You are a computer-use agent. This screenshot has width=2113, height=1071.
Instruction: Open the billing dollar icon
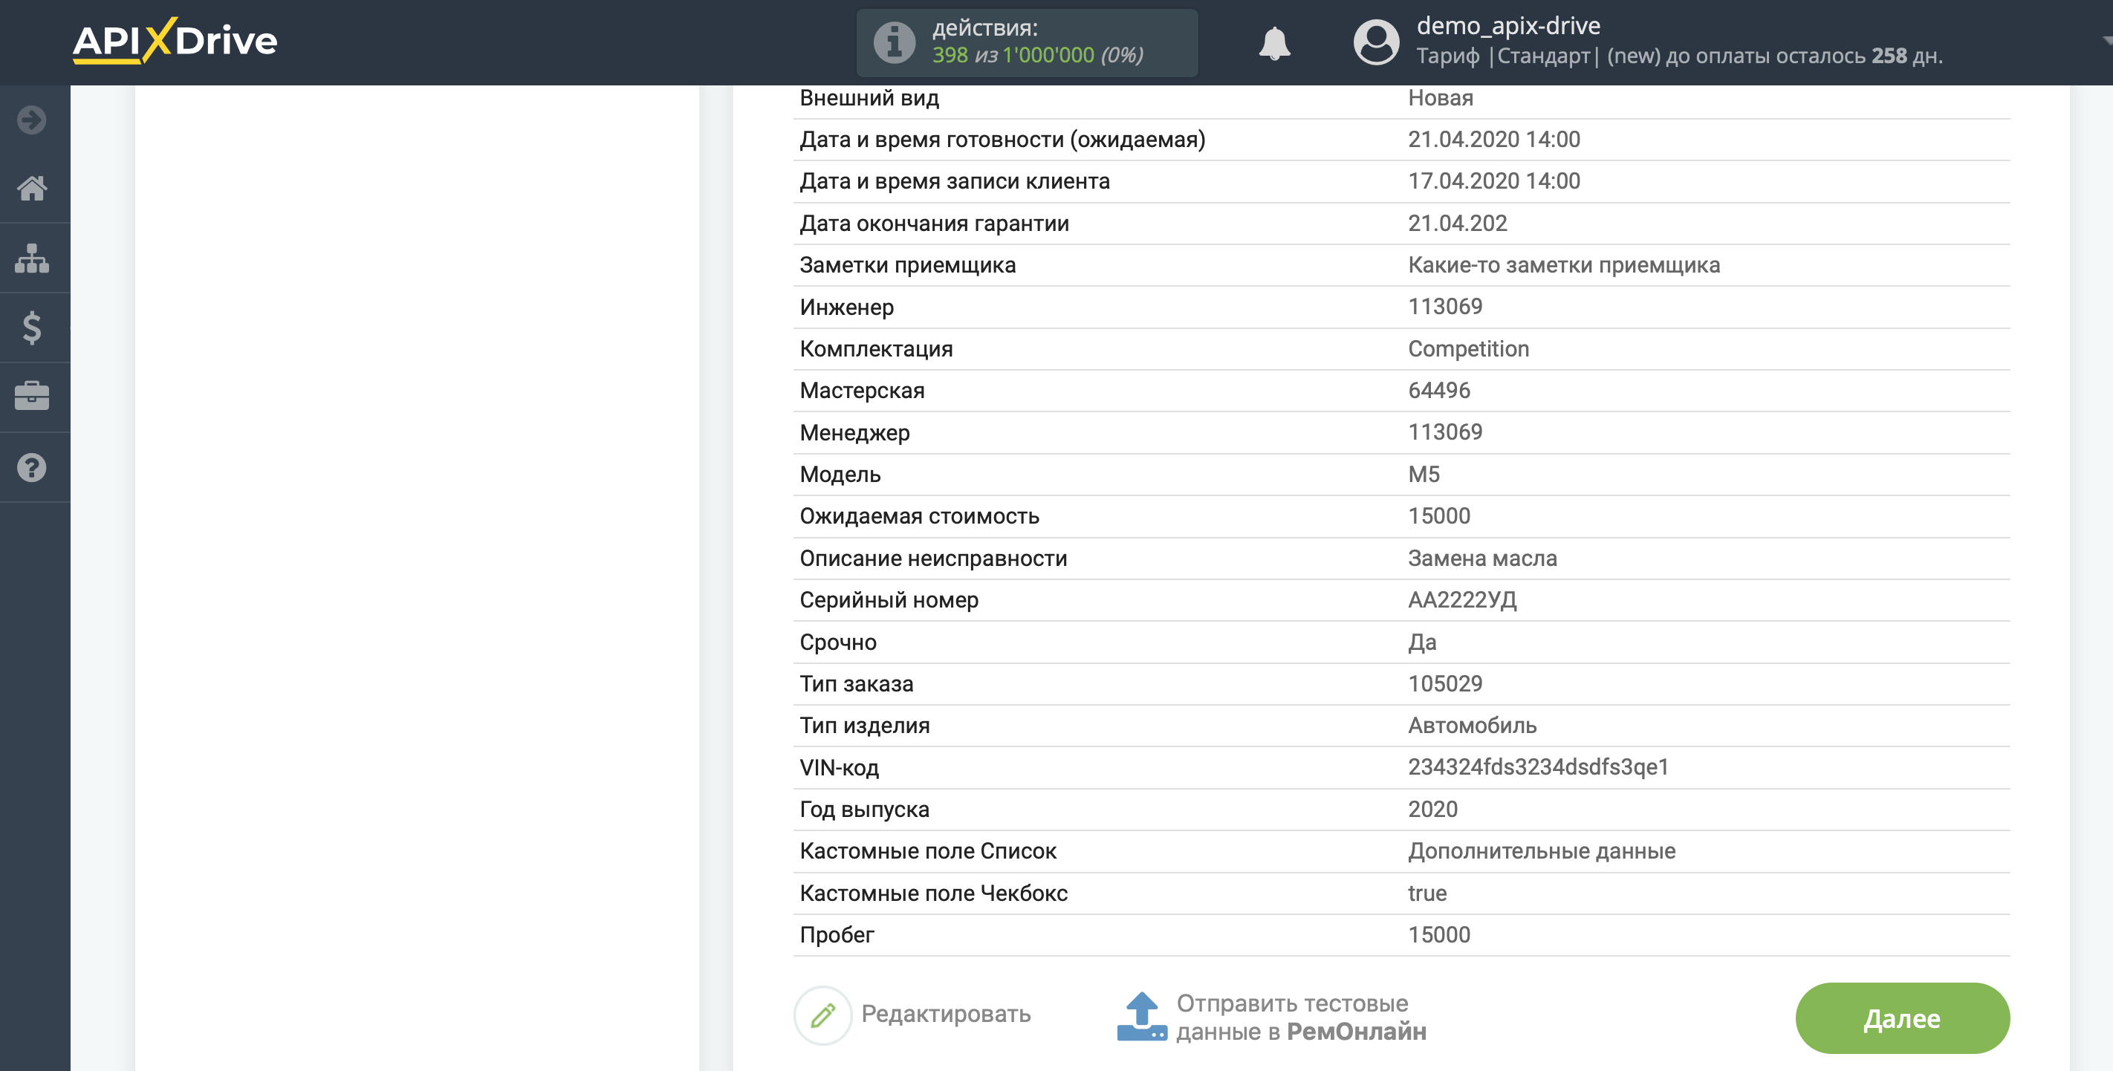tap(32, 328)
